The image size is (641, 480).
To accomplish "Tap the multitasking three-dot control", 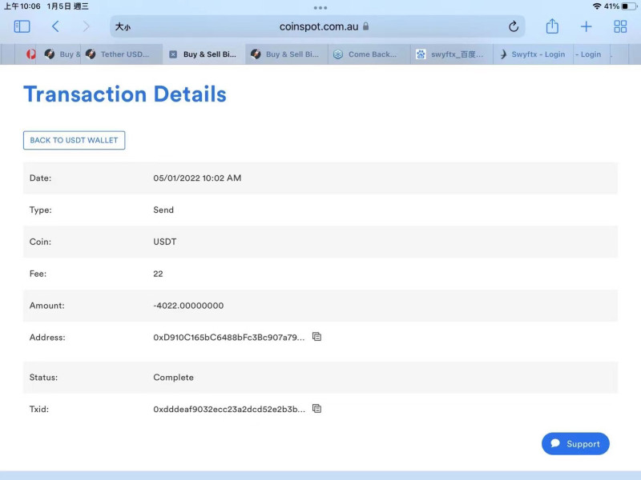I will (x=320, y=6).
